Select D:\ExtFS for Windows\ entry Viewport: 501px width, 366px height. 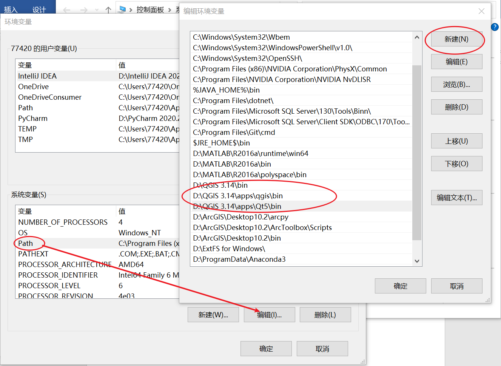coord(301,249)
